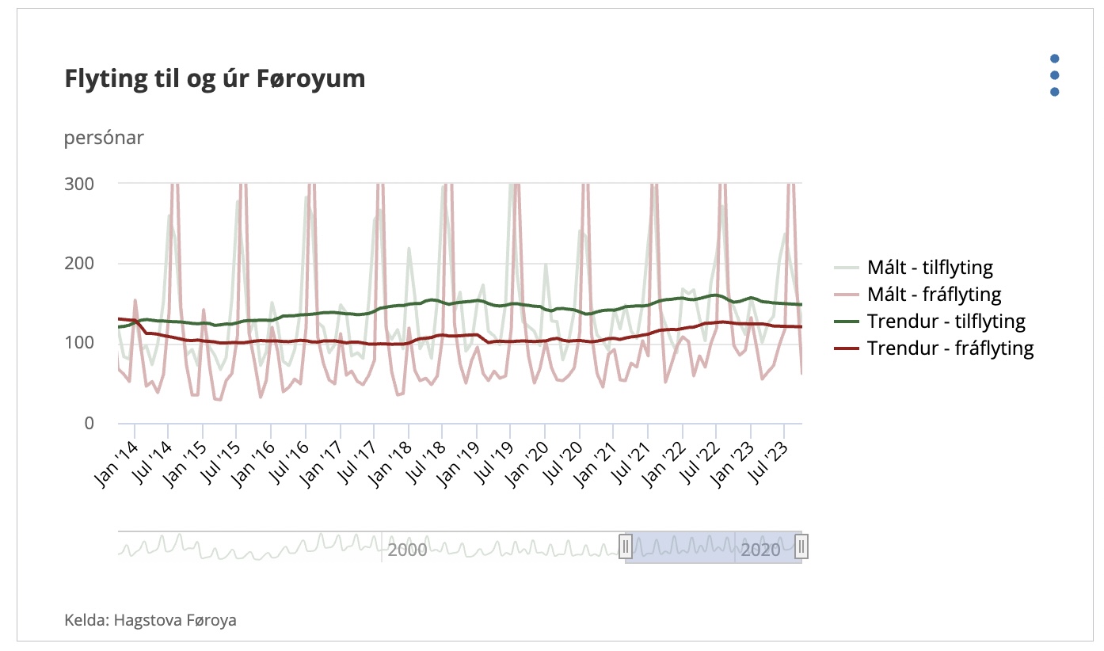
Task: Click the light pink 'Mált - fráflyting' legend line symbol
Action: point(849,295)
